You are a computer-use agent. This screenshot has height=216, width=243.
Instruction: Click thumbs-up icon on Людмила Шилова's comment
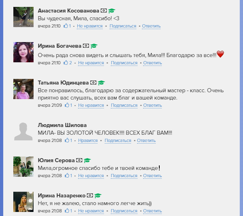(x=67, y=140)
